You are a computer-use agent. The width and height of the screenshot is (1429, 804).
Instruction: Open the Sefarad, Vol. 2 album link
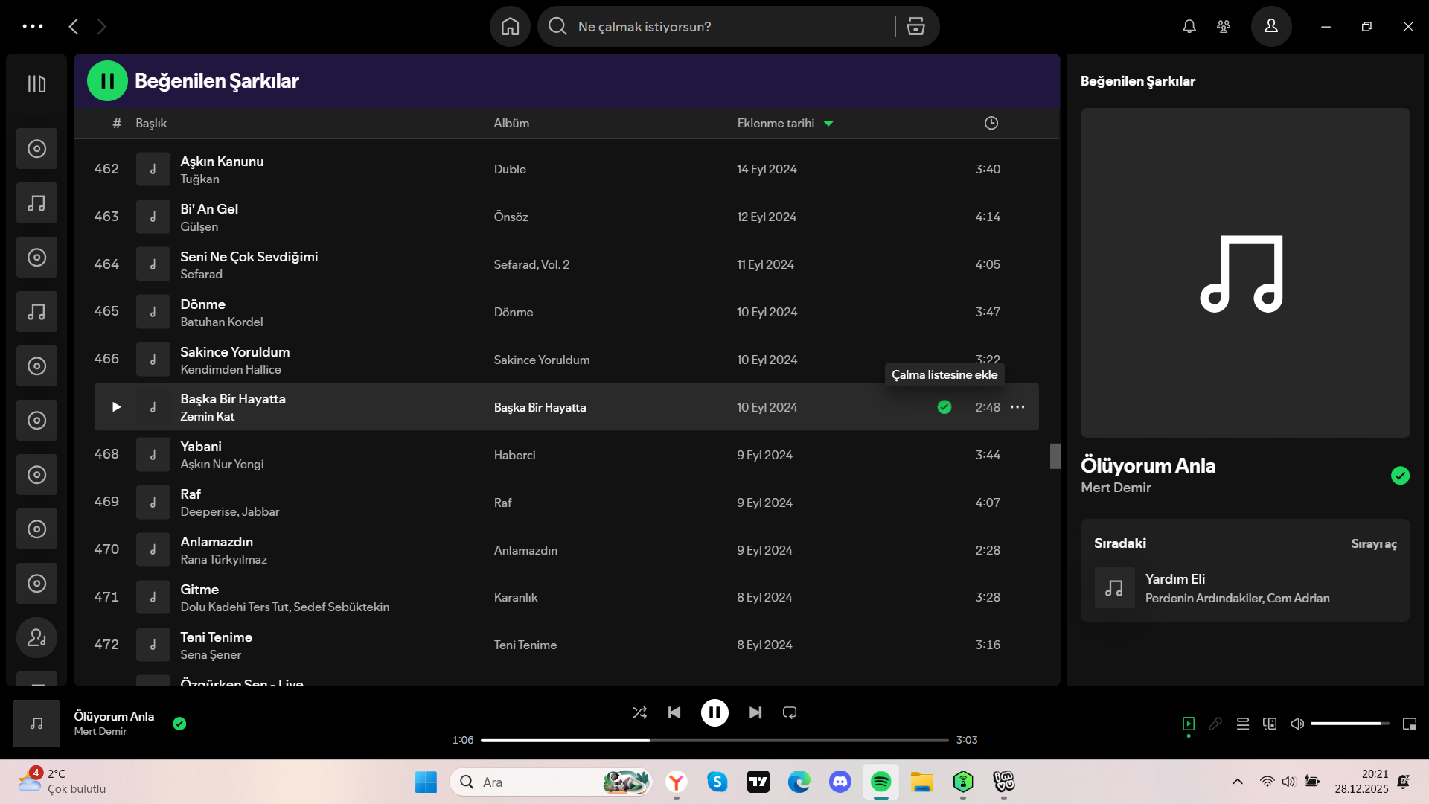531,264
